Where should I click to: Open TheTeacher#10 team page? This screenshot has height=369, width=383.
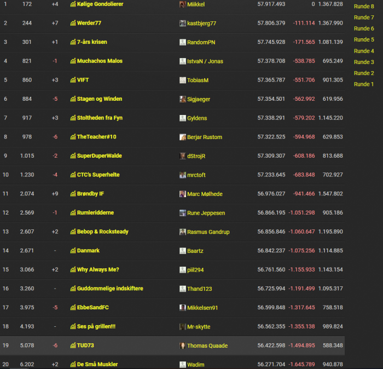point(97,137)
